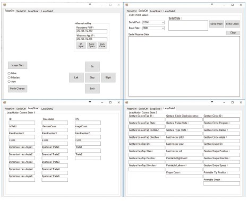Open the Serial Port COM1 dropdown
The width and height of the screenshot is (248, 201).
click(163, 22)
